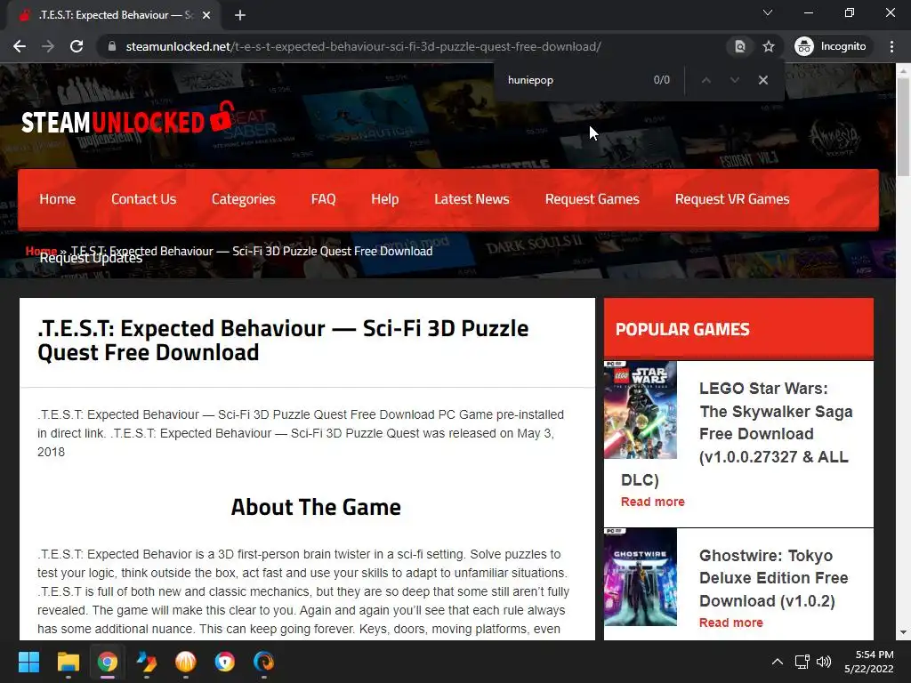Click the SteamUnlocked logo
The height and width of the screenshot is (683, 911).
point(128,118)
